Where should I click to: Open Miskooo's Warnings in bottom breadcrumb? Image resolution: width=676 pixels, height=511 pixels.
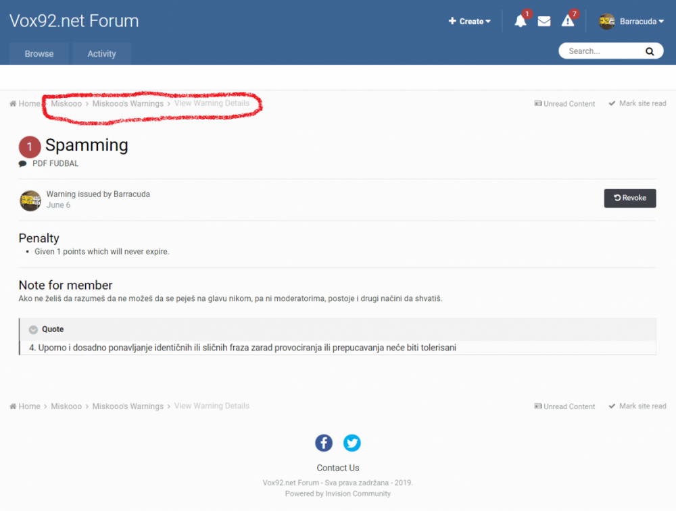(128, 406)
